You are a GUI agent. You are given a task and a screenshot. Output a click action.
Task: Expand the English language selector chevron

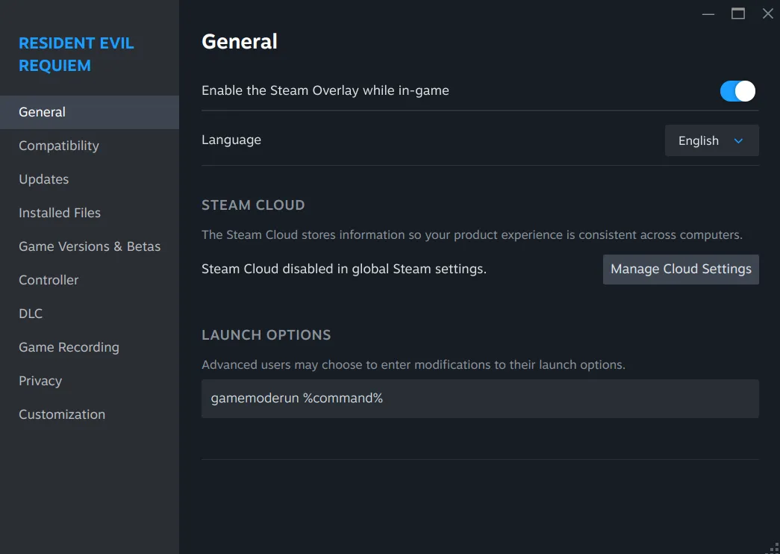pos(739,140)
